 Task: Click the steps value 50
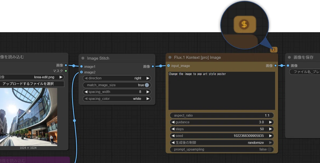[262, 129]
